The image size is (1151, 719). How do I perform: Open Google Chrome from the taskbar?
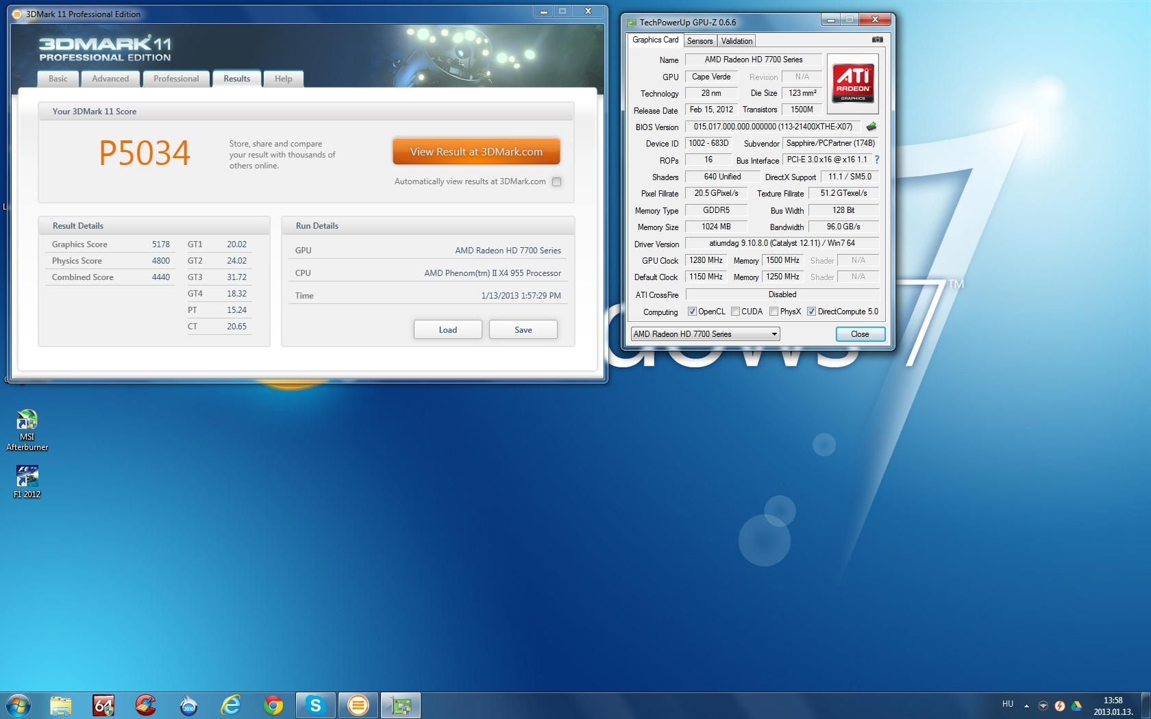(273, 705)
